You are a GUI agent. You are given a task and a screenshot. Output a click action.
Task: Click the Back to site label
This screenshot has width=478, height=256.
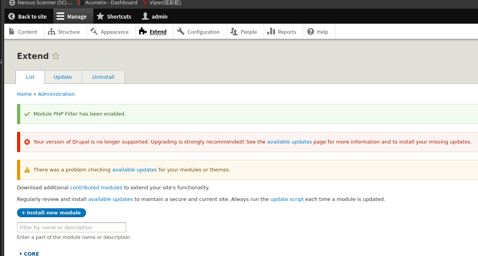tap(32, 17)
